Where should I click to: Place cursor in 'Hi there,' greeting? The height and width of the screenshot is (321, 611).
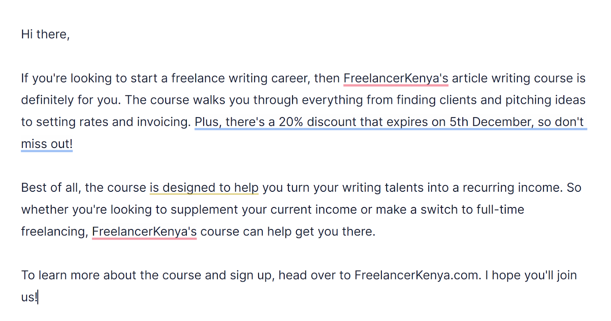click(x=45, y=34)
